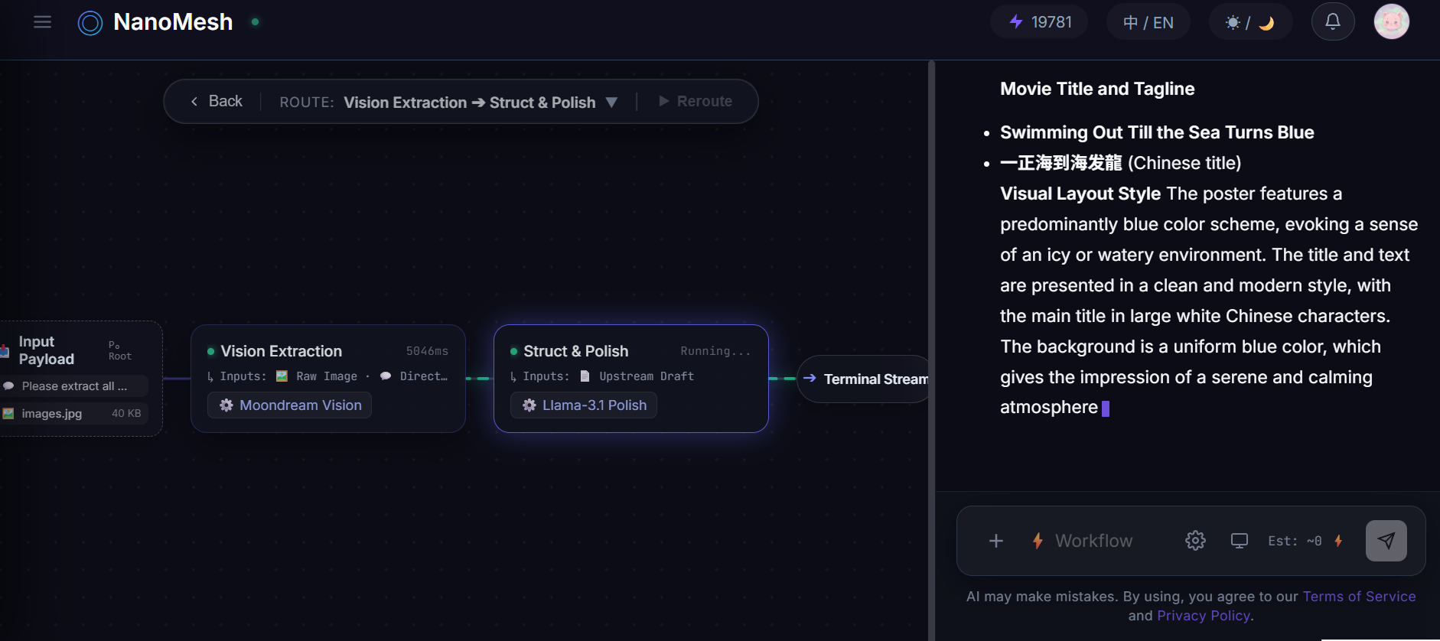Click the 5046ms timing label
Screen dimensions: 1440x641
(427, 351)
